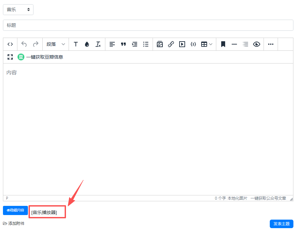Insert a blockquote using the quote icon
Viewport: 298px width, 235px height.
123,44
